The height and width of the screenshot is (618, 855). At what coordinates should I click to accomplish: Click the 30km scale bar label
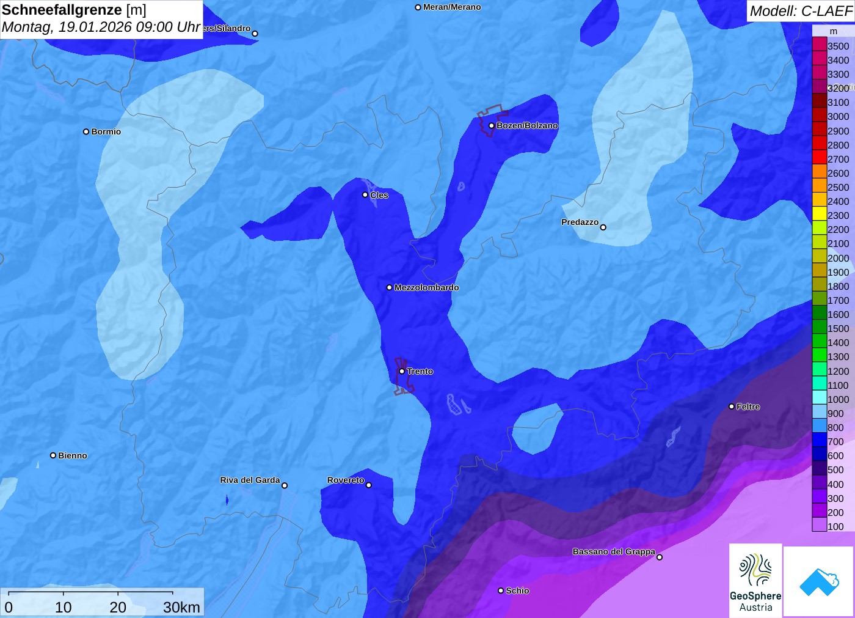[181, 607]
